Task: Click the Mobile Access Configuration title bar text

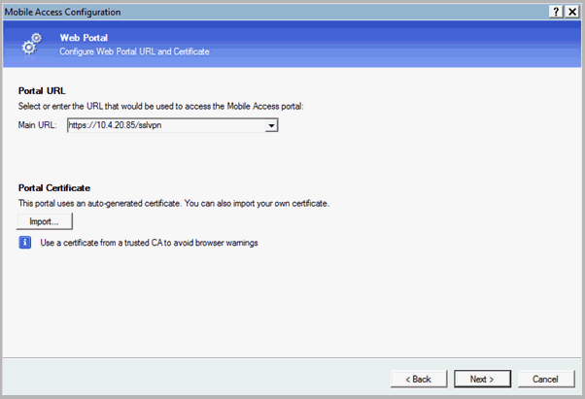Action: point(64,11)
